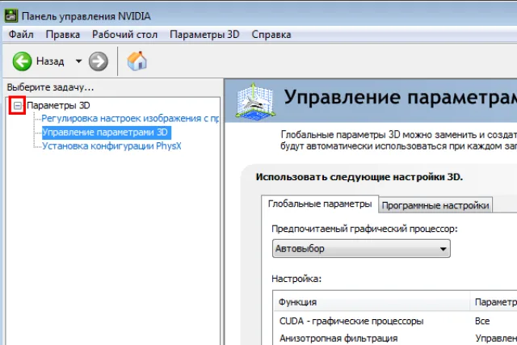Open Установка конфигурации PhysX link
The width and height of the screenshot is (517, 345).
pyautogui.click(x=111, y=146)
